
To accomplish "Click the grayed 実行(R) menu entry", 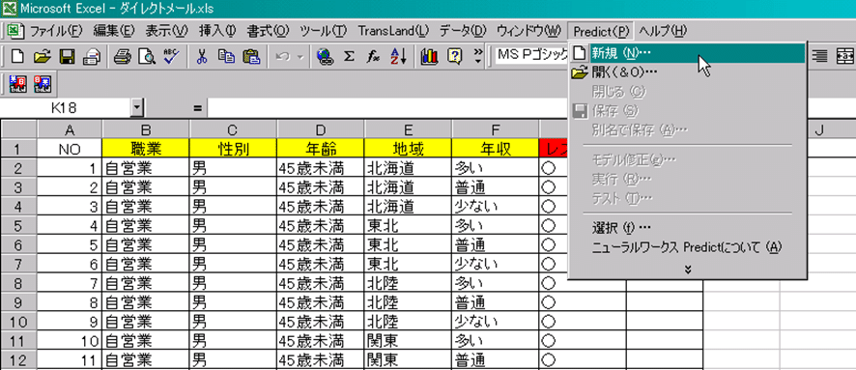I will coord(688,179).
